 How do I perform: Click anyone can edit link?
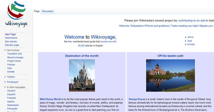pos(108,42)
